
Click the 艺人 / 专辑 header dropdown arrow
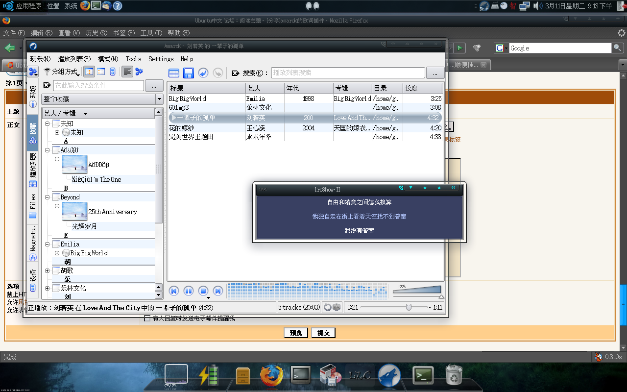[85, 114]
